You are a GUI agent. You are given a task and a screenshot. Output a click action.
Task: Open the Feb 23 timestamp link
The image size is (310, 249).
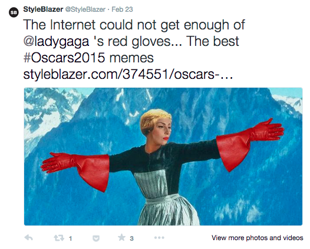[x=122, y=9]
